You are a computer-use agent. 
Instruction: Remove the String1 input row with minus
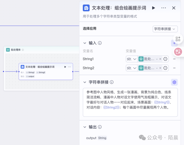coord(174,59)
